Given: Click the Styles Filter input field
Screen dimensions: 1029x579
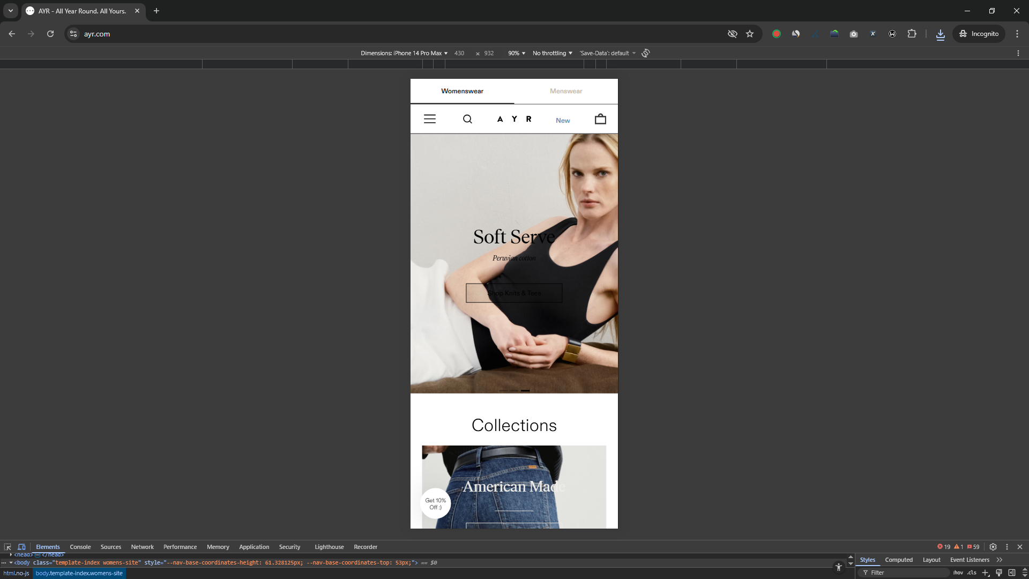Looking at the screenshot, I should [906, 573].
